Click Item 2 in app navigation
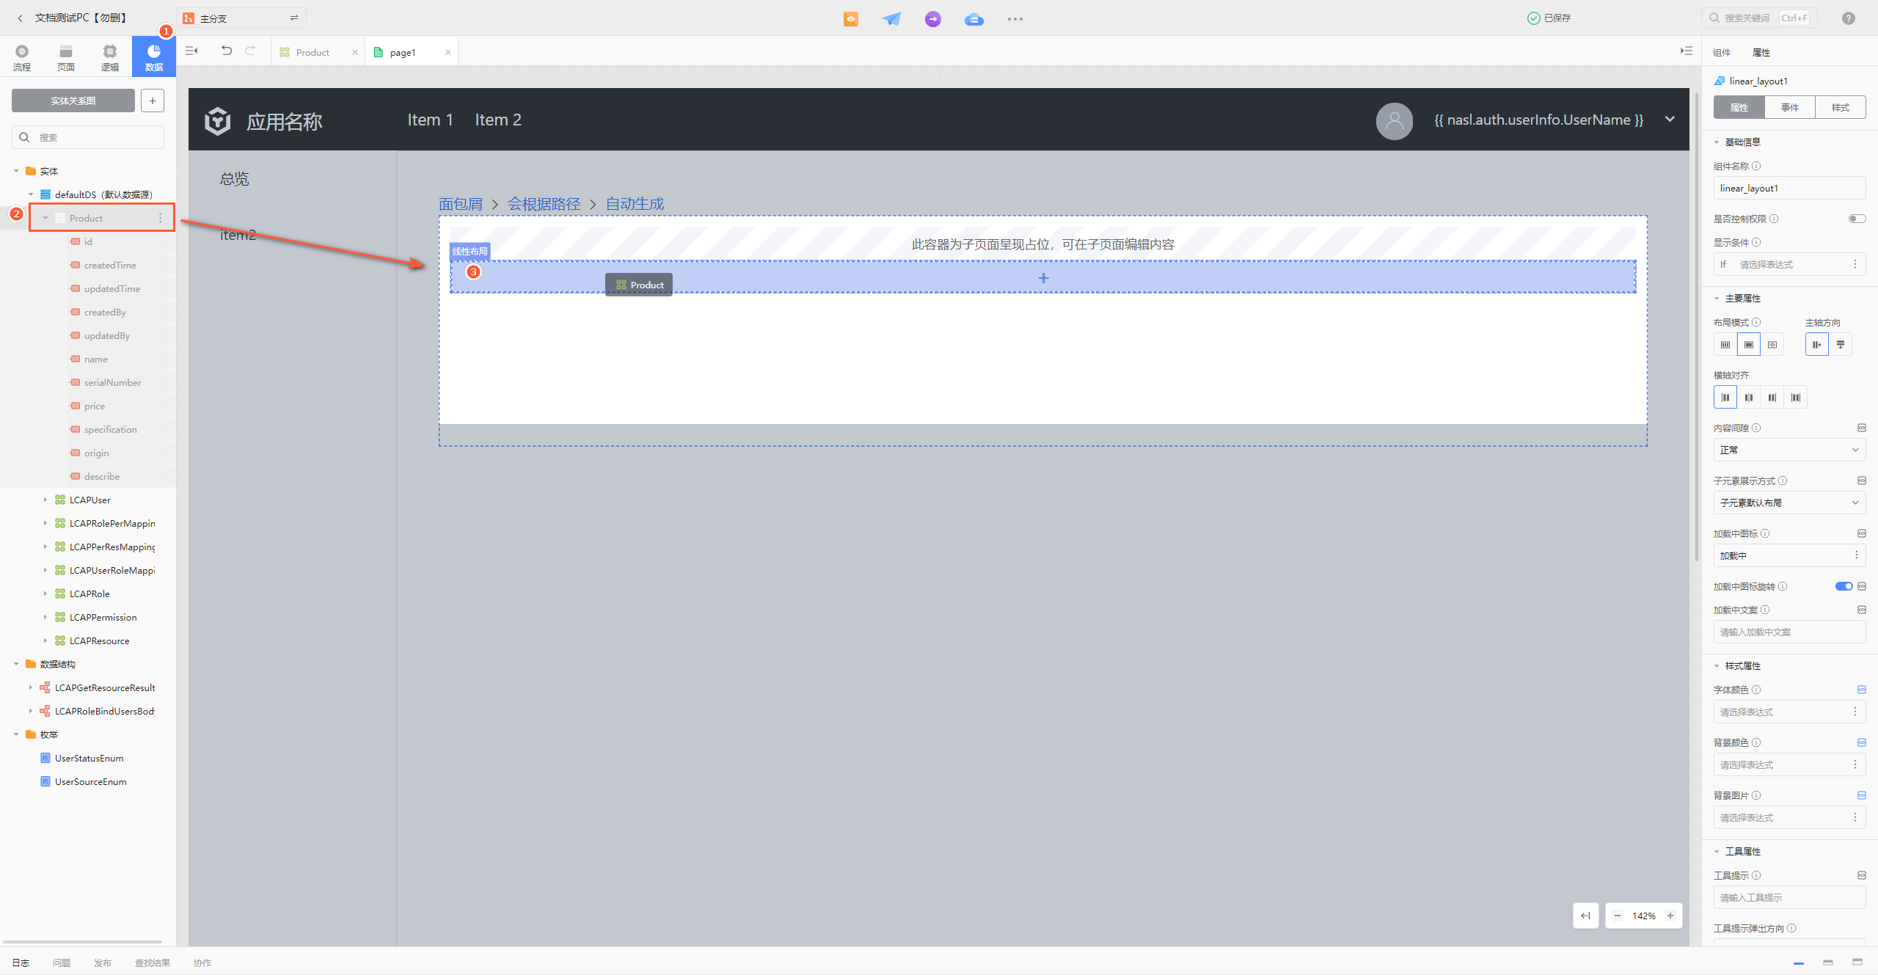The image size is (1878, 975). 498,120
